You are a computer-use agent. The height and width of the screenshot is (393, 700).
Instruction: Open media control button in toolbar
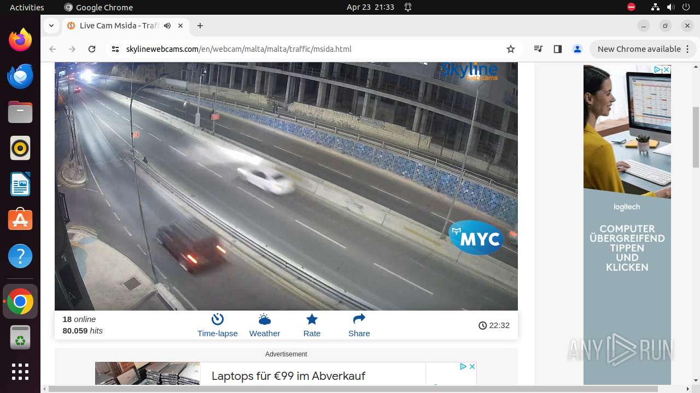tap(538, 49)
